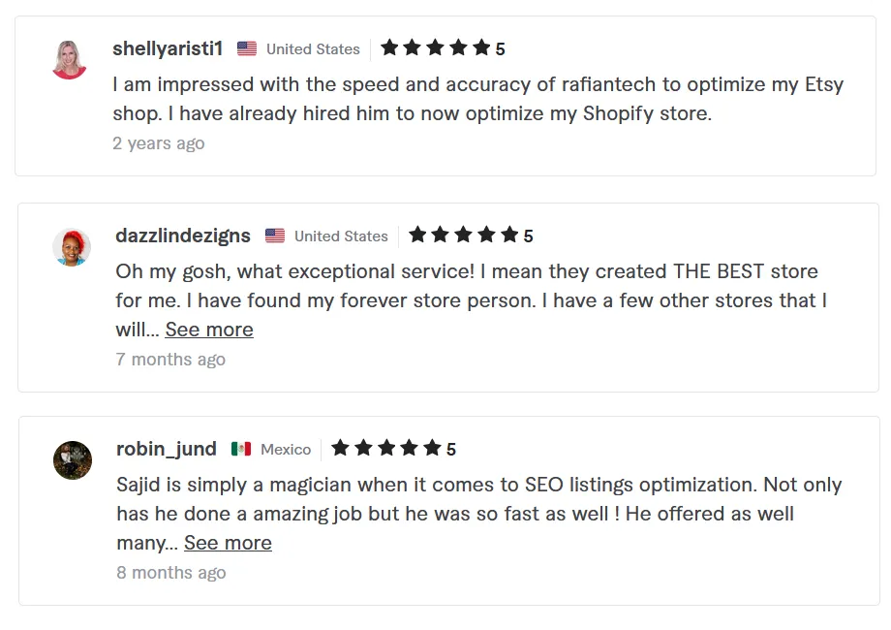
Task: Click the United States flag beside dazzlindezigns
Action: (x=276, y=236)
